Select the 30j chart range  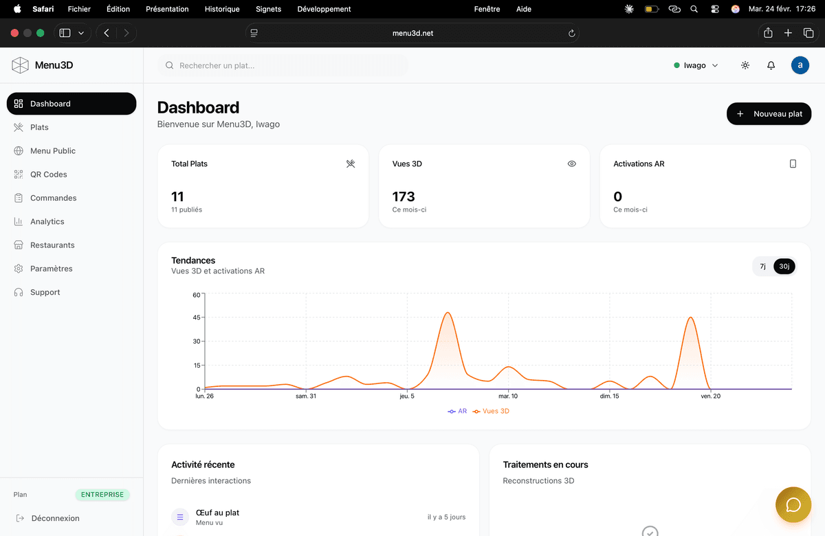pos(784,267)
